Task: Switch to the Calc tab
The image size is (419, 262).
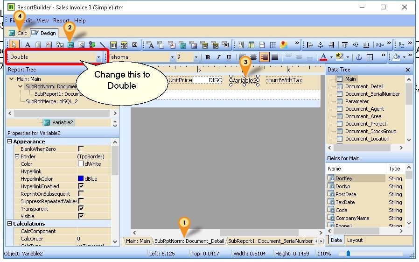Action: (19, 33)
